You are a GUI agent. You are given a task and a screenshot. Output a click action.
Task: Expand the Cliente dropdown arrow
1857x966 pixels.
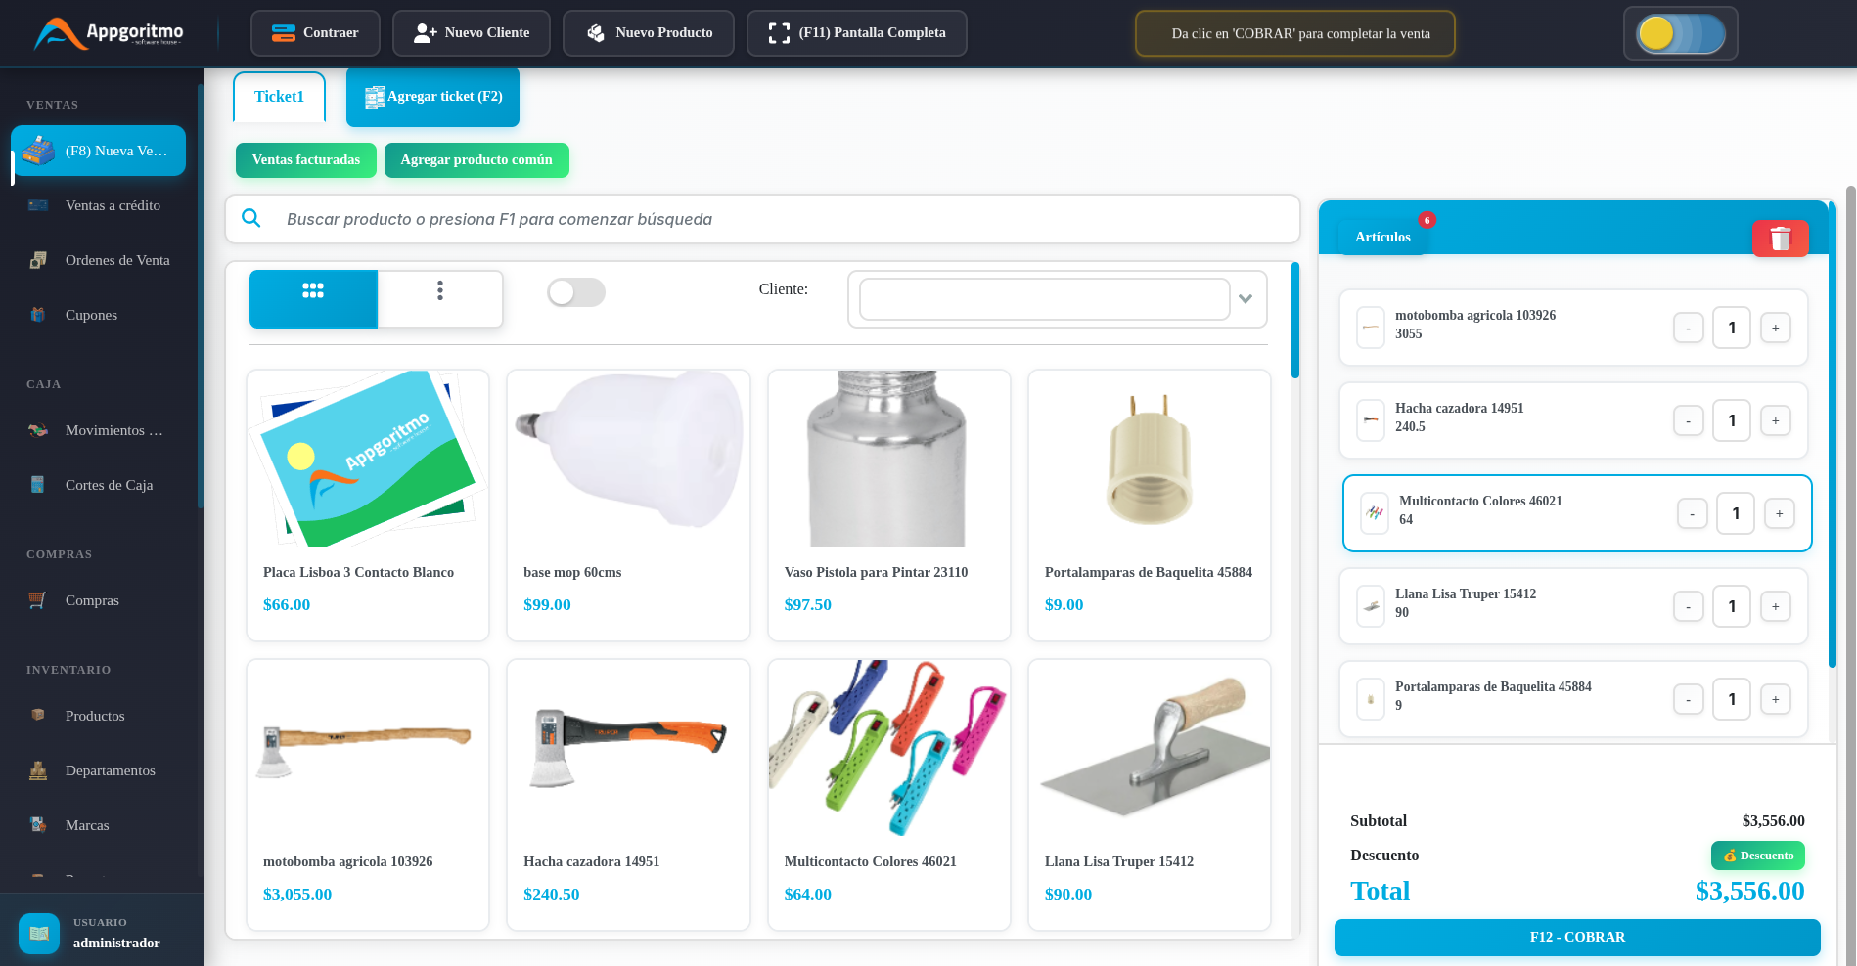pos(1246,299)
